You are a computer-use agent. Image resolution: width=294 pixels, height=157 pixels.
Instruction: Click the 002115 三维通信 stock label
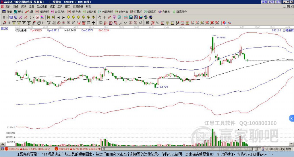[283, 30]
